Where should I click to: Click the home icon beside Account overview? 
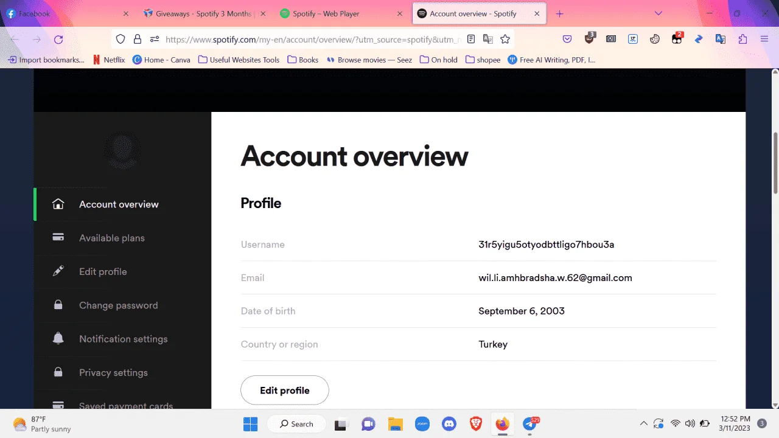(x=58, y=204)
